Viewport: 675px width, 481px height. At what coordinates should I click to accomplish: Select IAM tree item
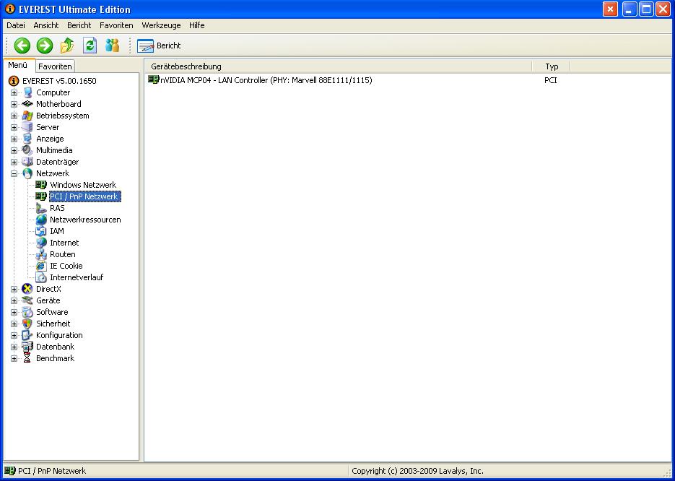(x=57, y=231)
